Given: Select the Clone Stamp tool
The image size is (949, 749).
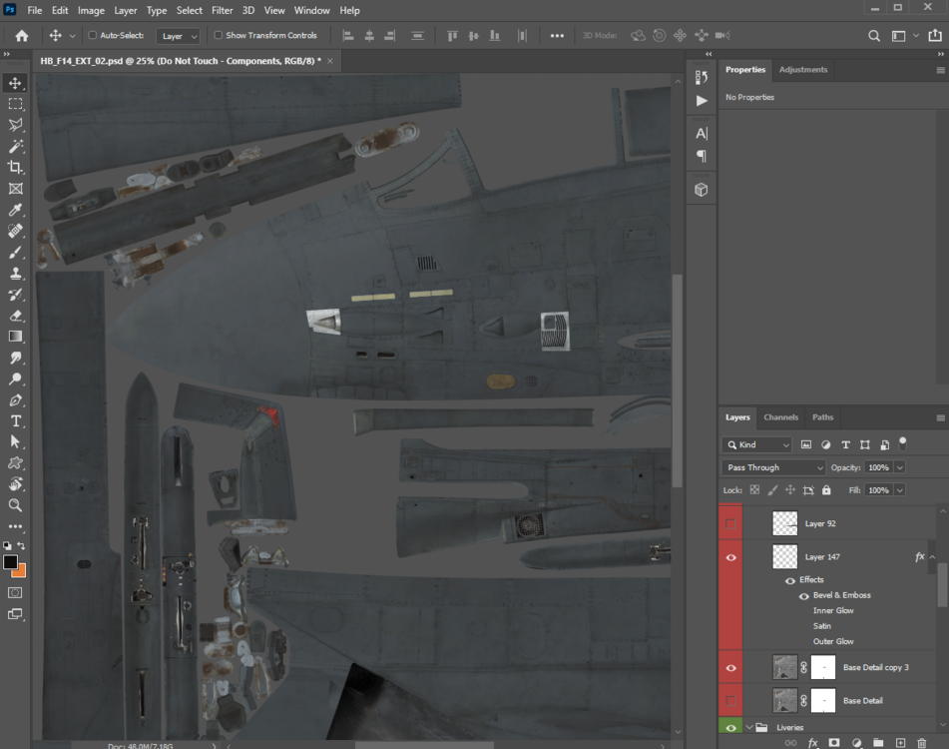Looking at the screenshot, I should coord(16,274).
